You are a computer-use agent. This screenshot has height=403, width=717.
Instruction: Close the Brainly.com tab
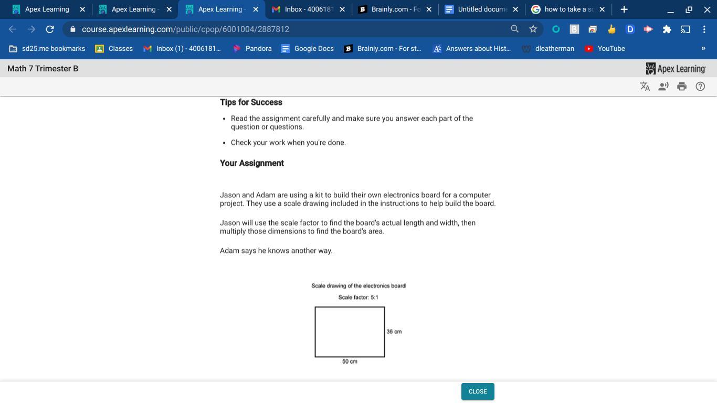pos(429,9)
